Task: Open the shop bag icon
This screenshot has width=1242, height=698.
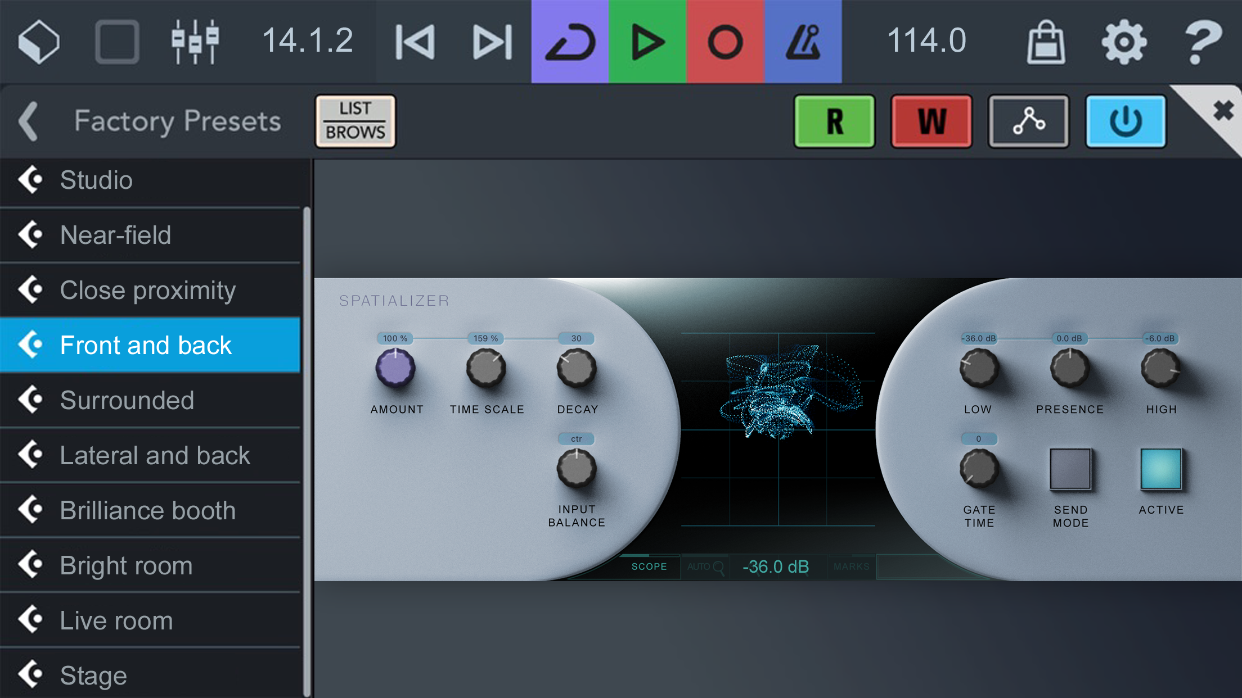Action: click(1046, 42)
